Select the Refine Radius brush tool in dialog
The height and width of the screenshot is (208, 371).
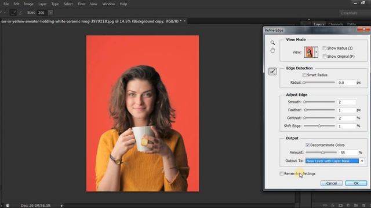[x=272, y=72]
